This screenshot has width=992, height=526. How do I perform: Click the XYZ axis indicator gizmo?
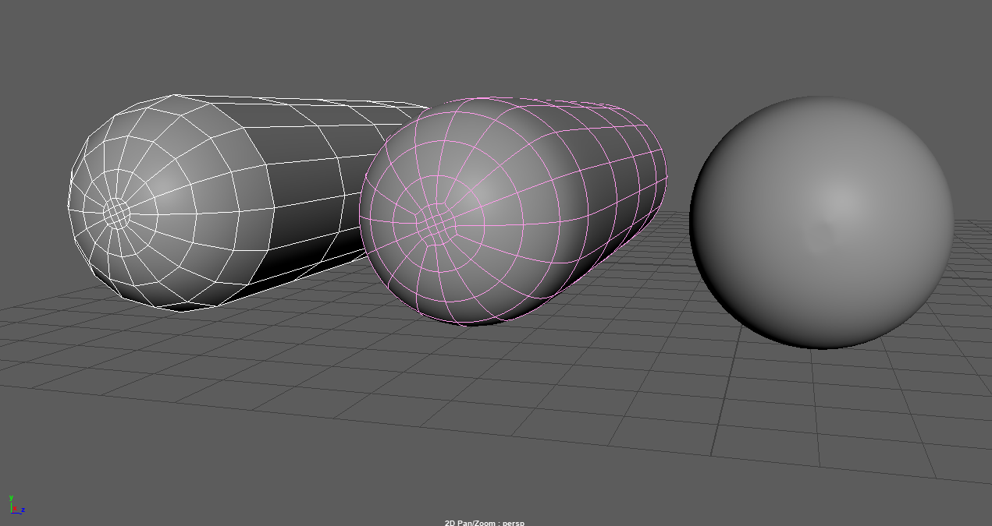(x=16, y=505)
